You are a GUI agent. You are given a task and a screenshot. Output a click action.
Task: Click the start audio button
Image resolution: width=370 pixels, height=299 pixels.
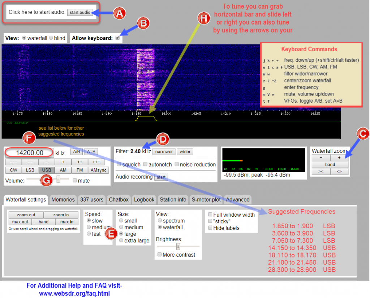[80, 13]
